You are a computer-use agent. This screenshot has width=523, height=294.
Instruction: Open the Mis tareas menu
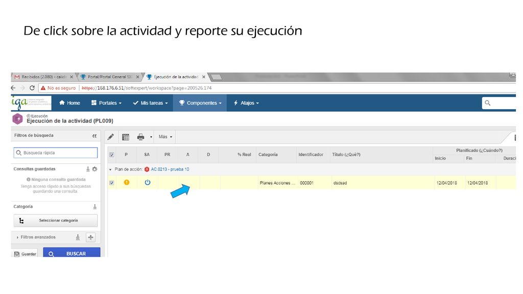150,103
